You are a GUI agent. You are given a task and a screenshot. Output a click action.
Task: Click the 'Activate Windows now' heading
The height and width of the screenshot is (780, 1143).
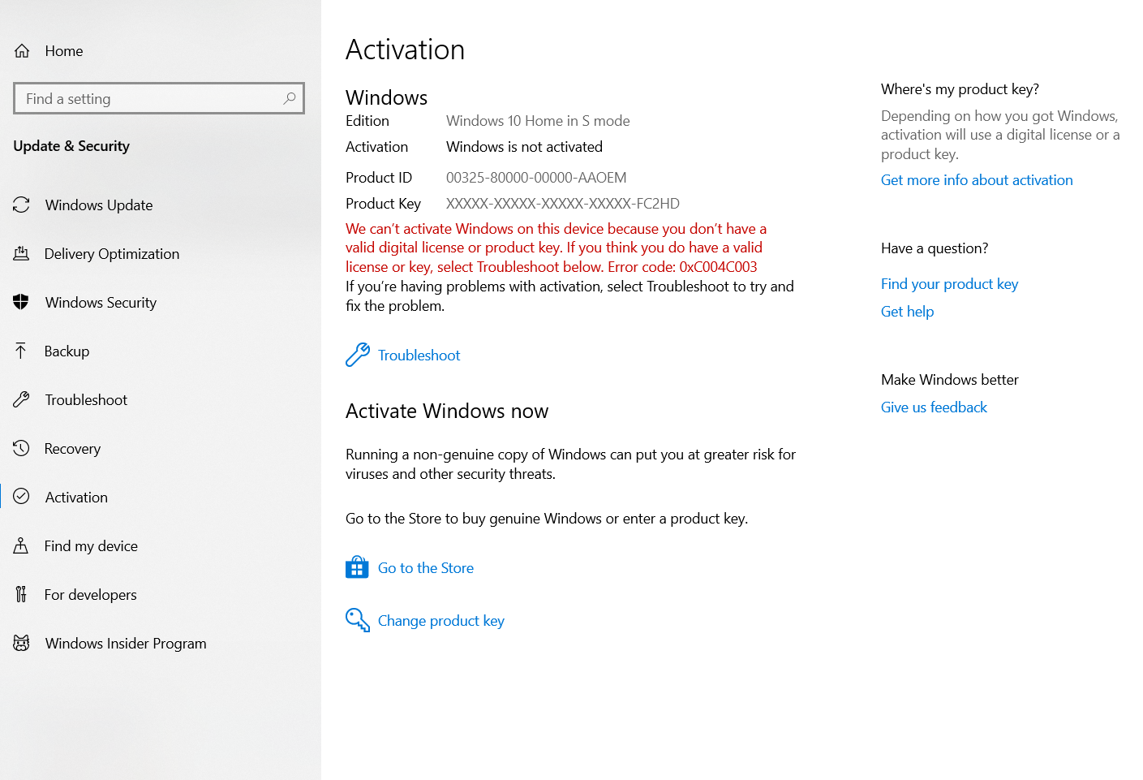[447, 412]
